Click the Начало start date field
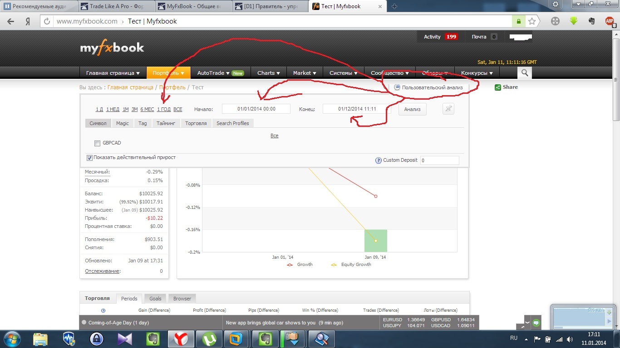Image resolution: width=620 pixels, height=348 pixels. tap(256, 109)
